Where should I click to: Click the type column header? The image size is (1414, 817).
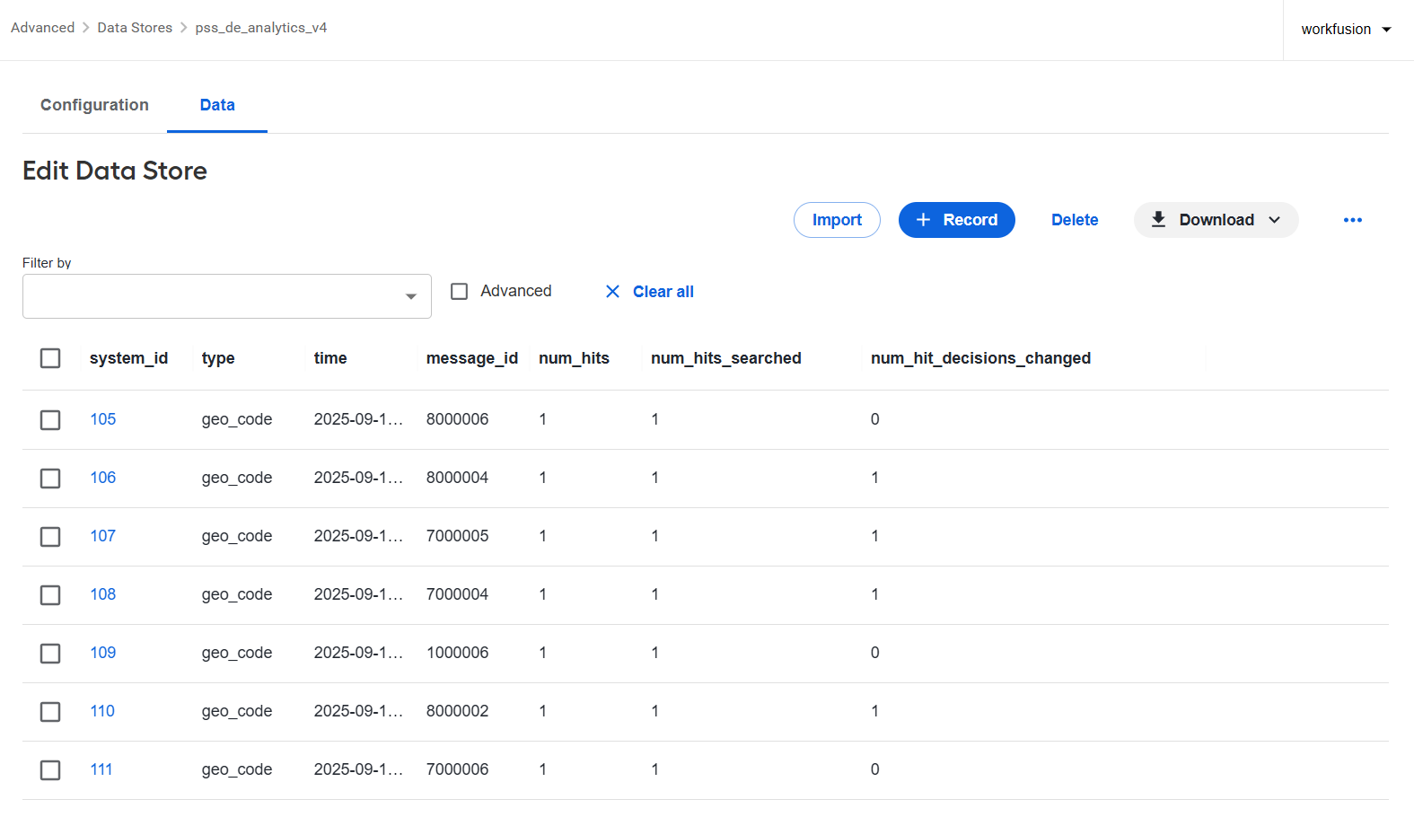(x=218, y=358)
